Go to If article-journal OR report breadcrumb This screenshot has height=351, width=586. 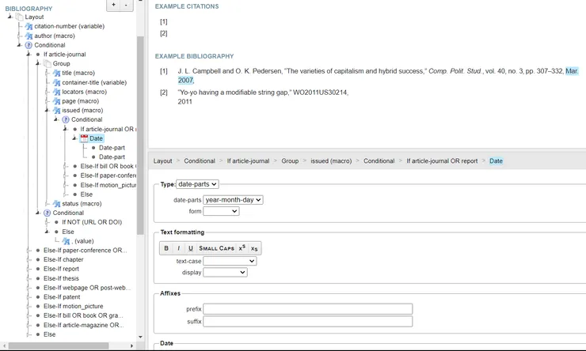(442, 160)
